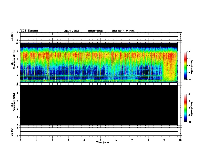The height and width of the screenshot is (157, 203).
Task: Click time axis tick label "4"
Action: pos(84,140)
